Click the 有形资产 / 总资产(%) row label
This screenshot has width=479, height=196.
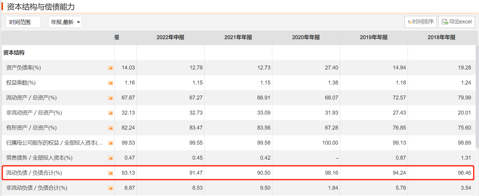click(31, 128)
